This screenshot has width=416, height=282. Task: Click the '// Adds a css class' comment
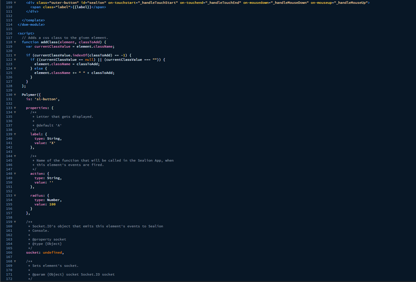pyautogui.click(x=65, y=38)
